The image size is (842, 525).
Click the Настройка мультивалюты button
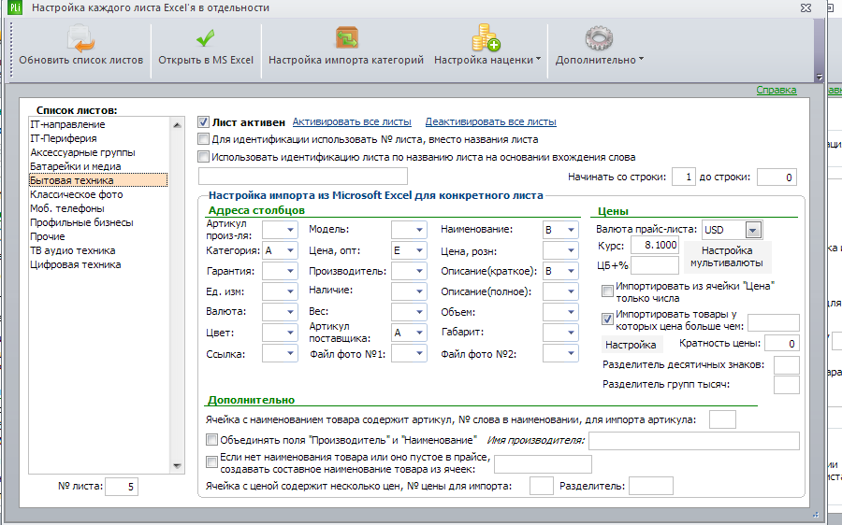click(727, 257)
